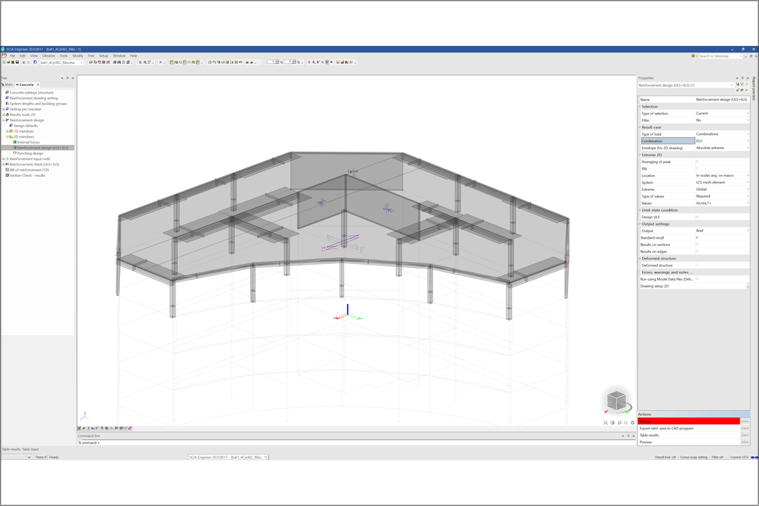Pin the Properties panel with its pushpin icon

coord(742,78)
